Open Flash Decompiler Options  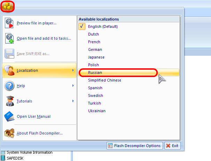click(135, 146)
